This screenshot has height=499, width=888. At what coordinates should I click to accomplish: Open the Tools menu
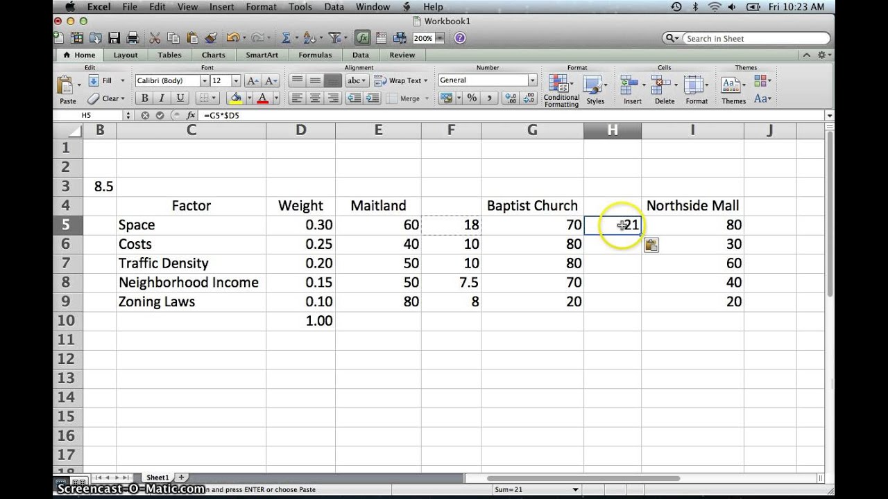point(300,7)
